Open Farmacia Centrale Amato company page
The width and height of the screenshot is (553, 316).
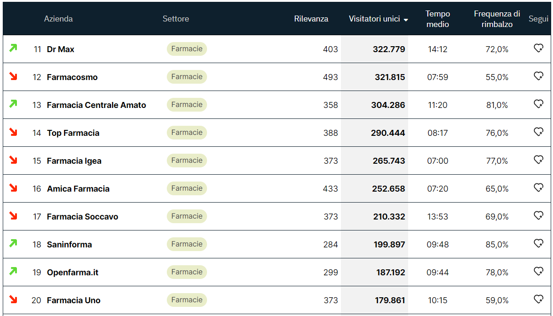(96, 105)
